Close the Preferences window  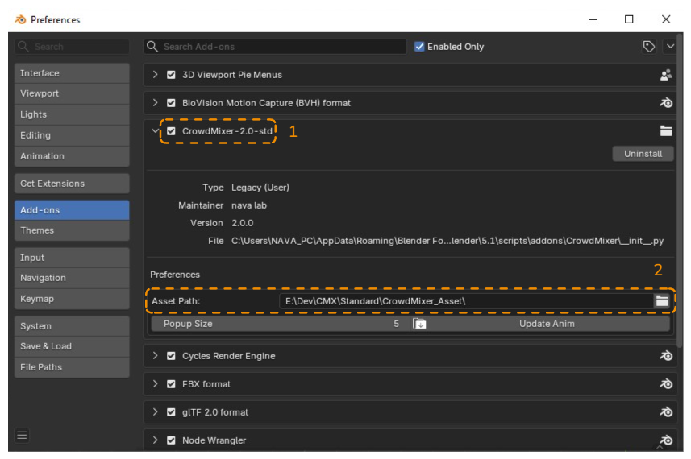[666, 19]
